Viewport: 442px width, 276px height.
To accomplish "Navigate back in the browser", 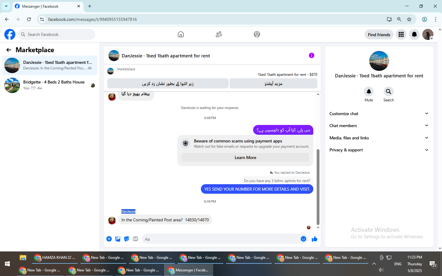I will 7,19.
